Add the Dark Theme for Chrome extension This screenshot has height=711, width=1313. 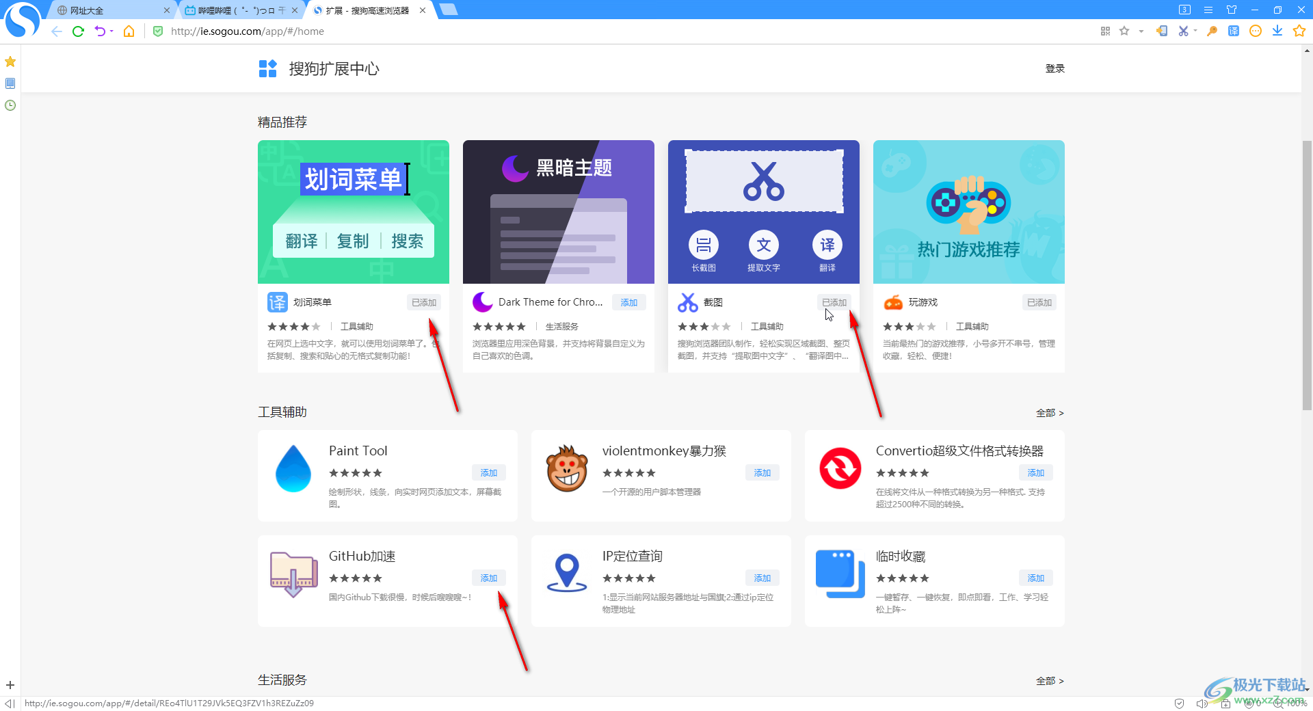pos(629,302)
